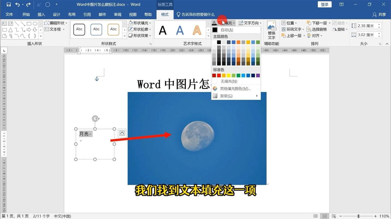391x219 pixels.
Task: Select the down arrow block shape
Action: click(x=35, y=30)
